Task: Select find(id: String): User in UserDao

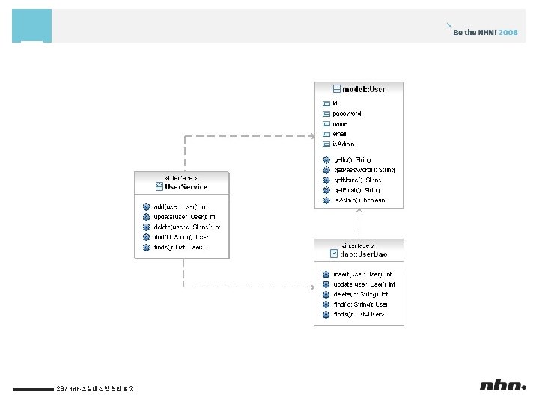Action: (x=361, y=304)
